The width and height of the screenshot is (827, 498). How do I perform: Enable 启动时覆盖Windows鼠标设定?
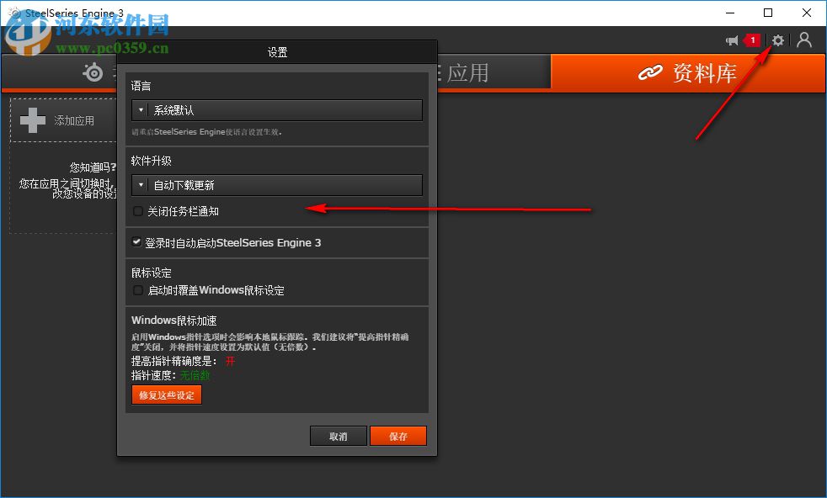pos(137,291)
